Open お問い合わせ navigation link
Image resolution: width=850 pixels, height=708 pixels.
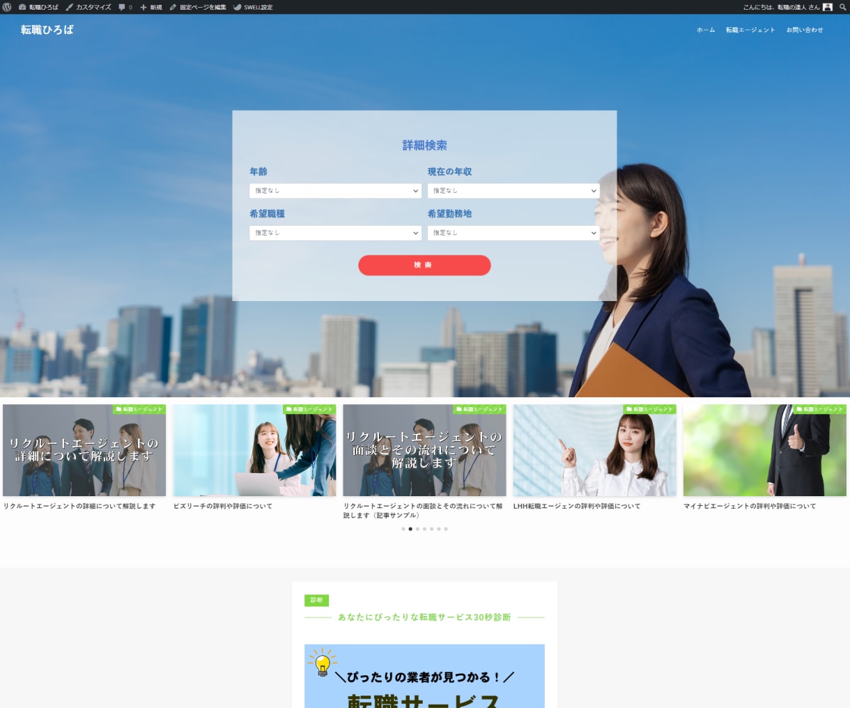[x=805, y=30]
